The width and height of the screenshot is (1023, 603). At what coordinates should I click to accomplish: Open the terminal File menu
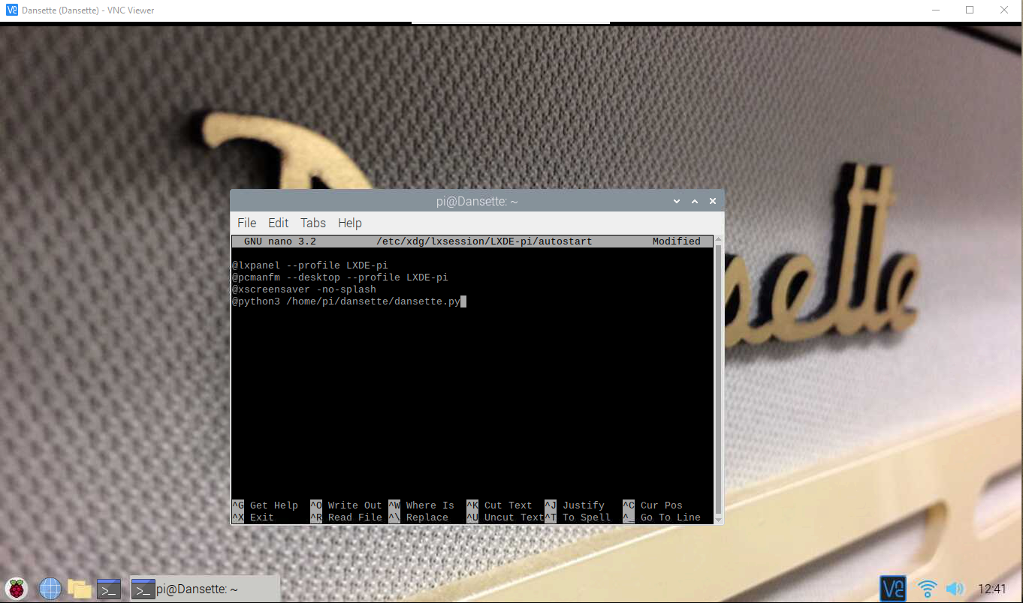tap(246, 223)
